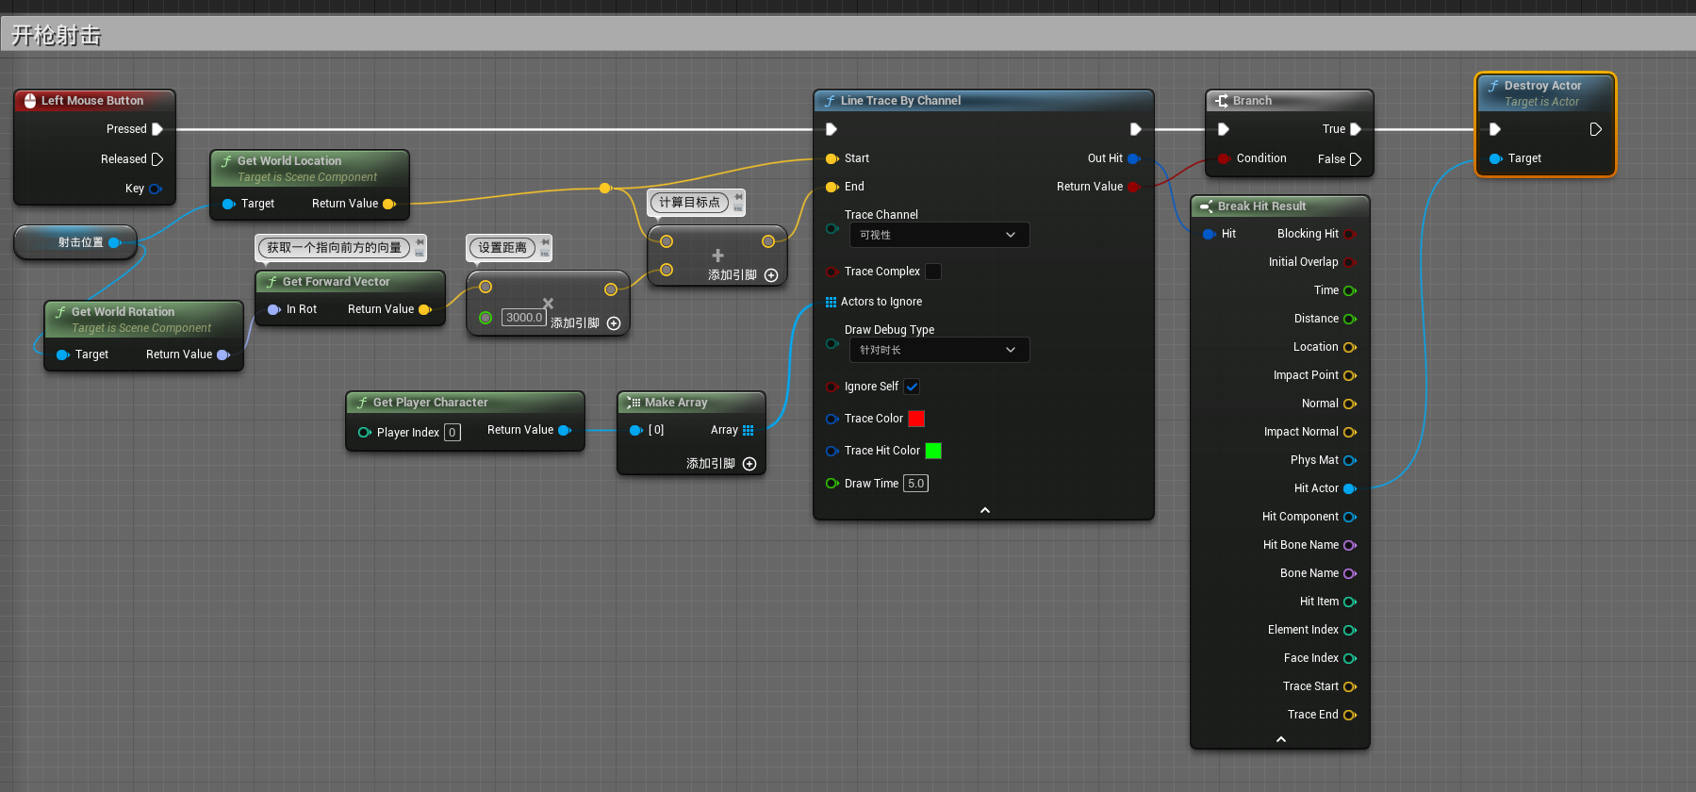Click the add pin icon on the addition node

[771, 275]
